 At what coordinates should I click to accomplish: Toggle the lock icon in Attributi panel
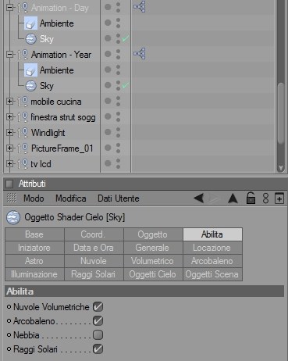(x=251, y=198)
